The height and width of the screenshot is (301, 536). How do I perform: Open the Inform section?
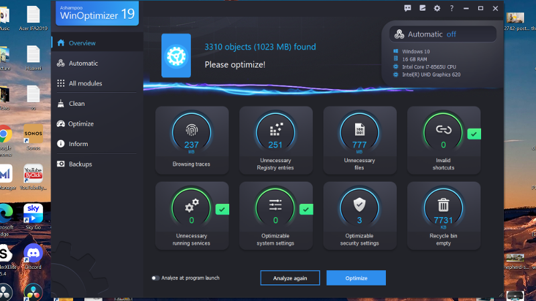tap(97, 143)
